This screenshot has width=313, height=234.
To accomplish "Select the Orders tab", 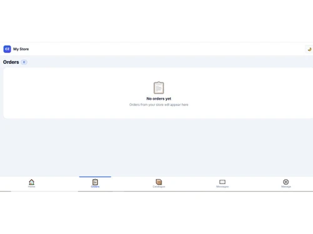I will tap(95, 183).
